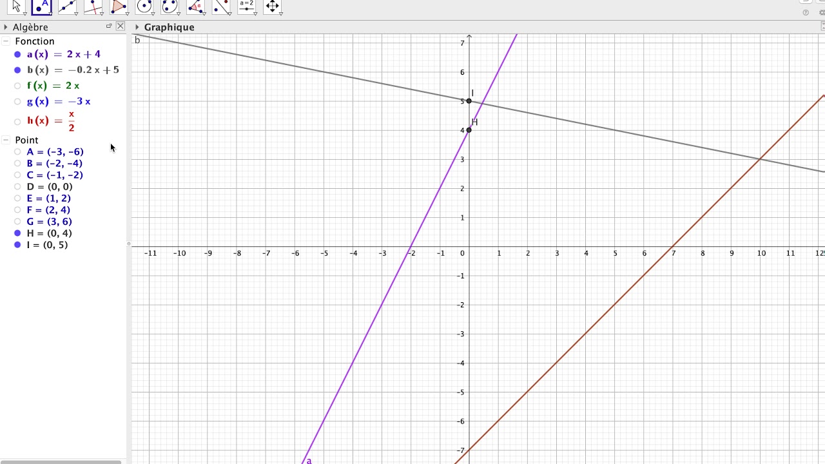Open the Conic tool dropdown arrow
Image resolution: width=825 pixels, height=464 pixels.
click(178, 14)
